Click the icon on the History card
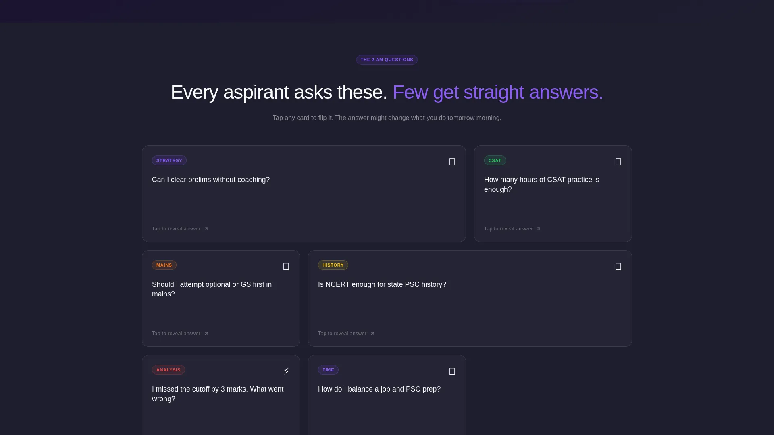The height and width of the screenshot is (435, 774). pos(618,266)
